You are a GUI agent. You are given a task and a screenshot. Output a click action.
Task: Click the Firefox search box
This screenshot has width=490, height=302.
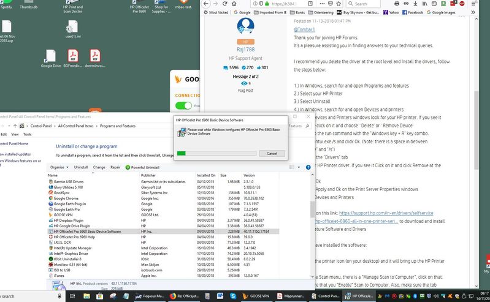click(364, 4)
